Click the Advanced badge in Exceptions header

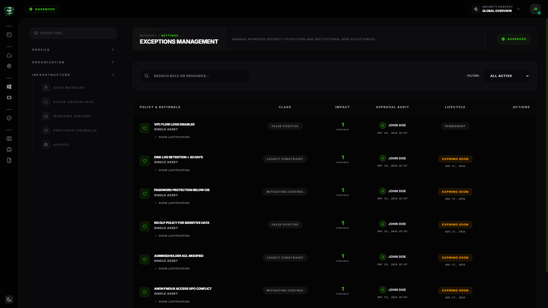(x=513, y=39)
